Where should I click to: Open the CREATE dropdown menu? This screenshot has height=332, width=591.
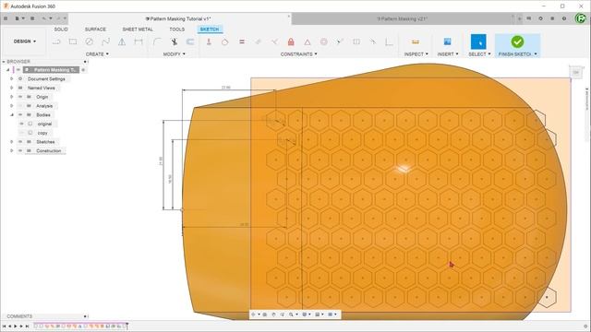point(97,54)
